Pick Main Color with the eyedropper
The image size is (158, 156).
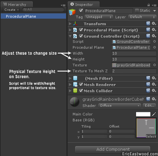(x=154, y=114)
